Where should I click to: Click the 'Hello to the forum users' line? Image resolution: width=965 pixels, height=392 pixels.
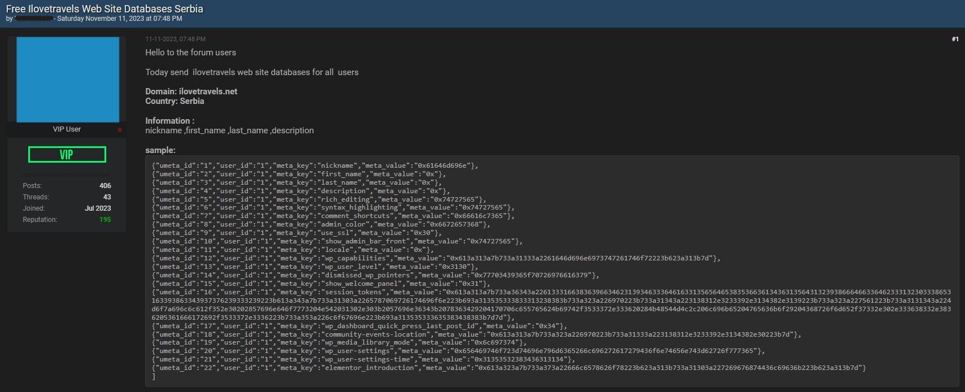coord(190,53)
